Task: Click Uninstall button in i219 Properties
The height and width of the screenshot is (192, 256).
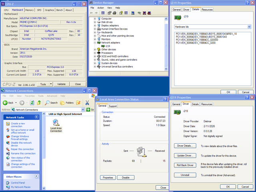Action: coord(185,175)
